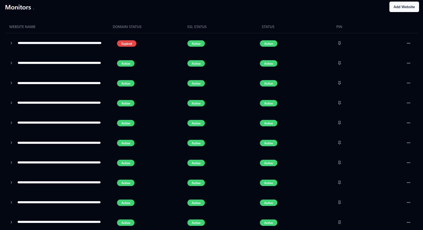Screen dimensions: 423x230
Task: Click the red Expired domain status badge
Action: pyautogui.click(x=127, y=44)
